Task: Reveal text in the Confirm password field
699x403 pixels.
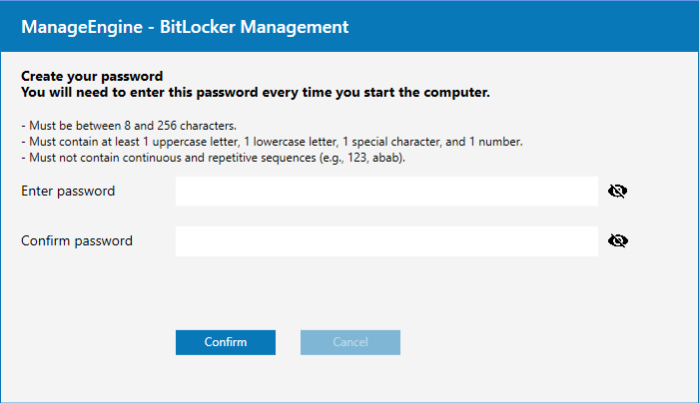Action: click(617, 240)
